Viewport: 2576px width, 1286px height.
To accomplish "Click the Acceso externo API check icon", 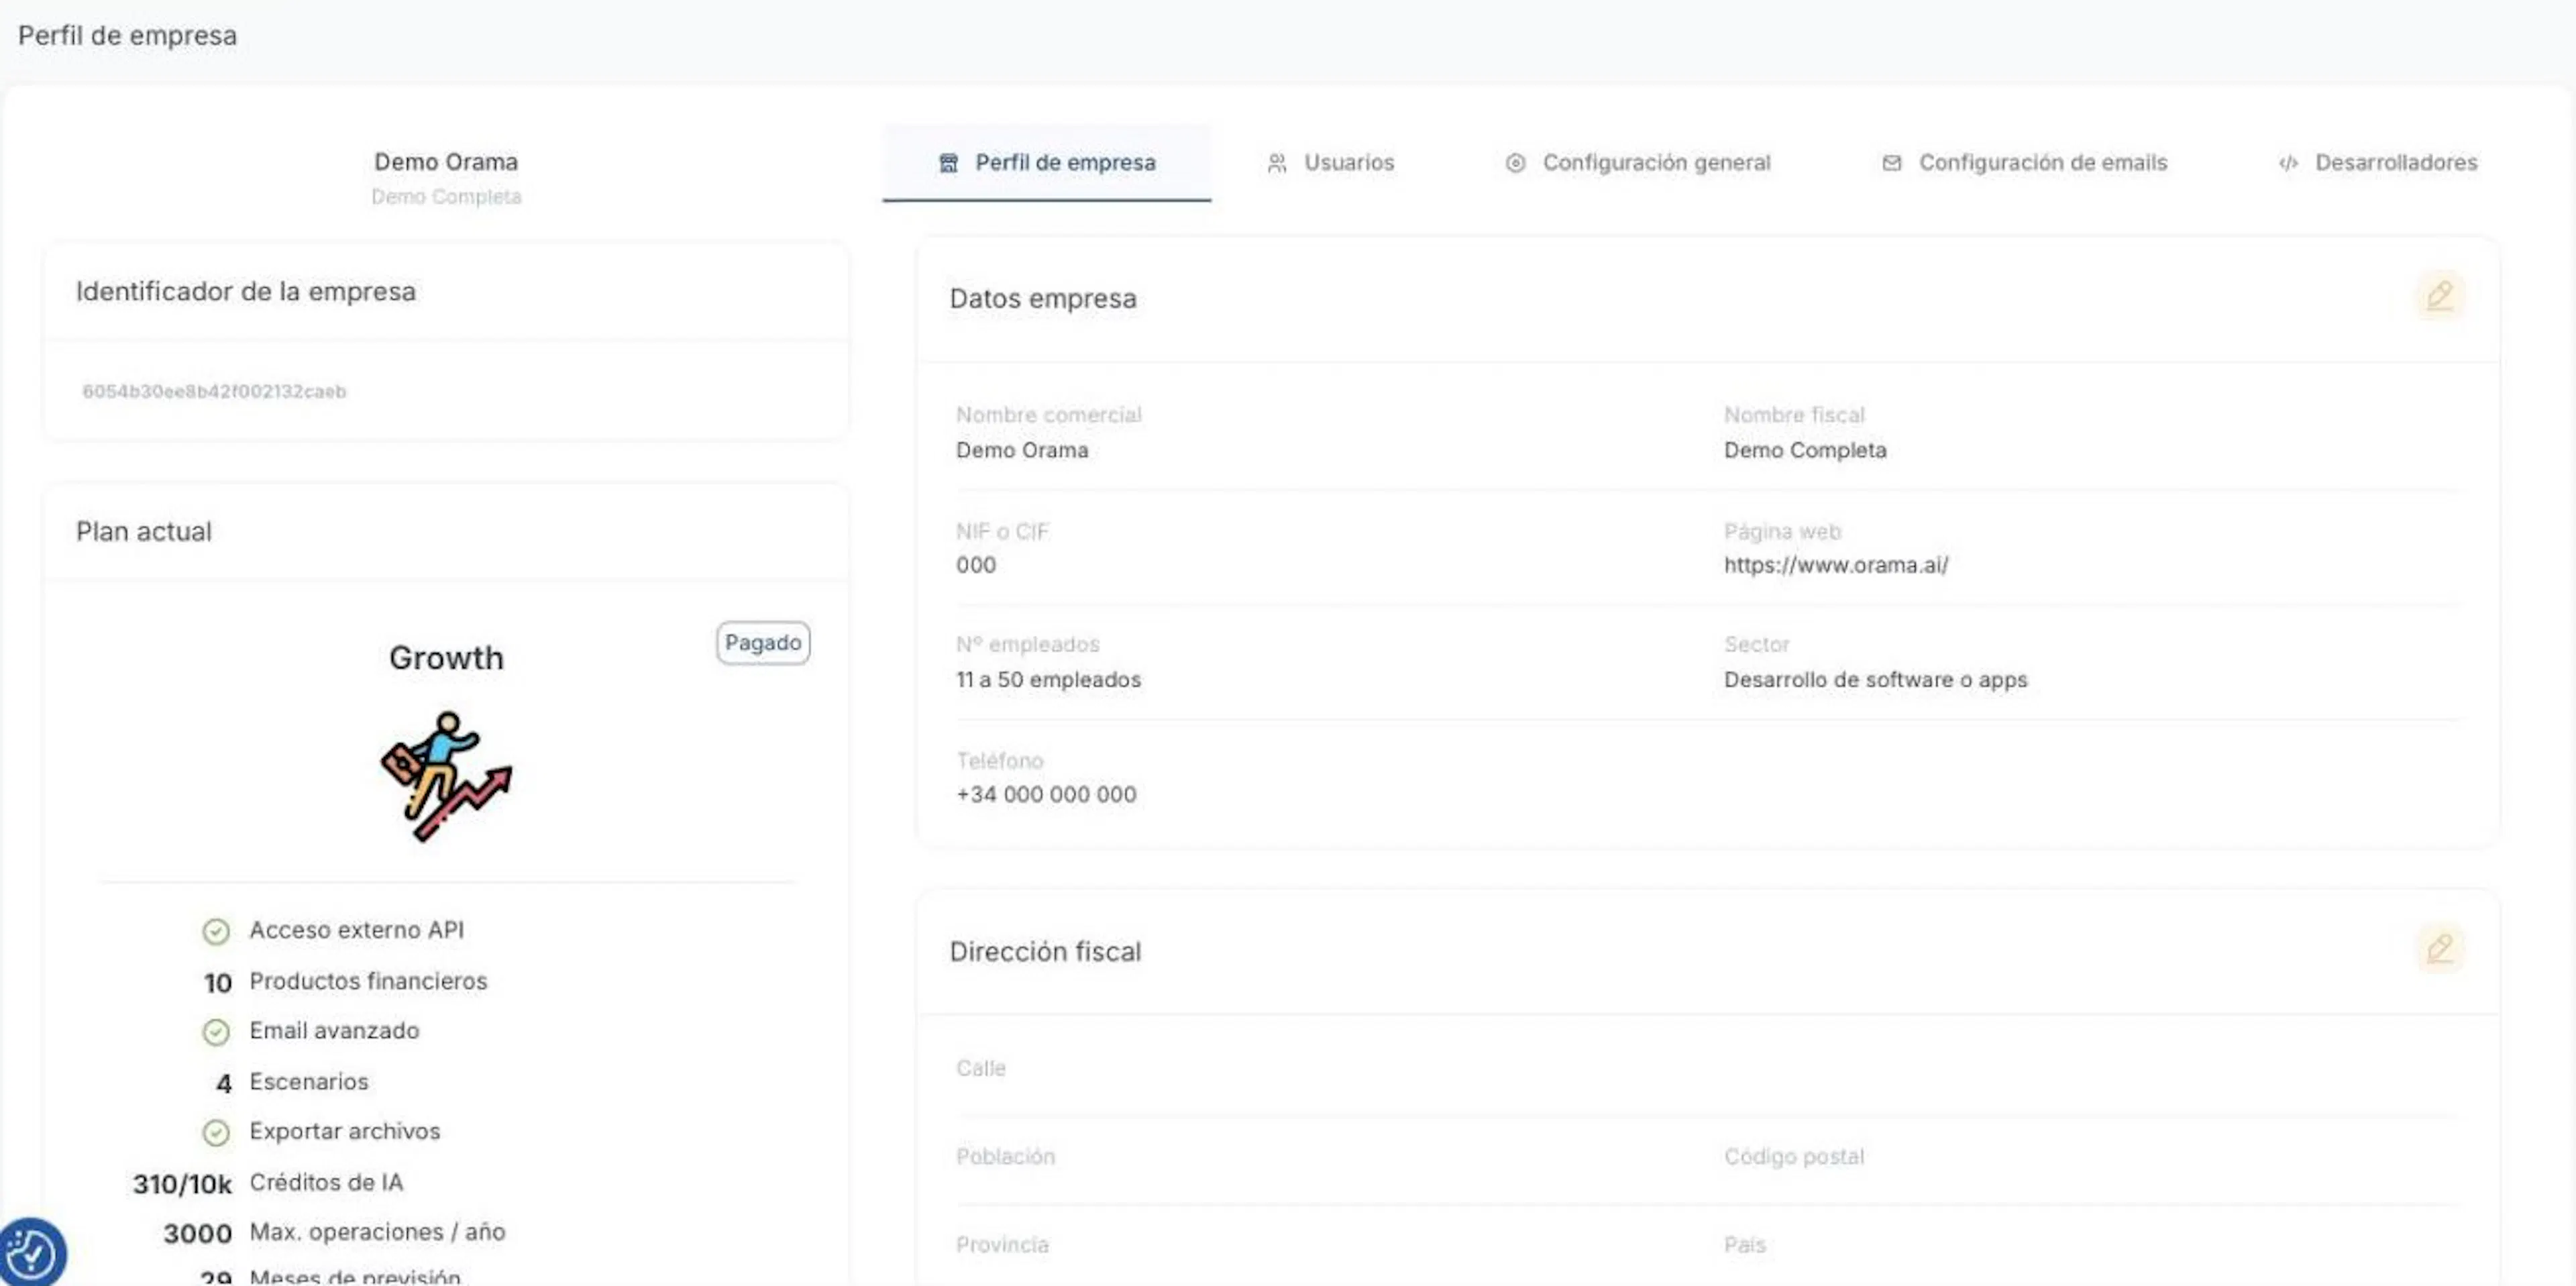I will [216, 931].
